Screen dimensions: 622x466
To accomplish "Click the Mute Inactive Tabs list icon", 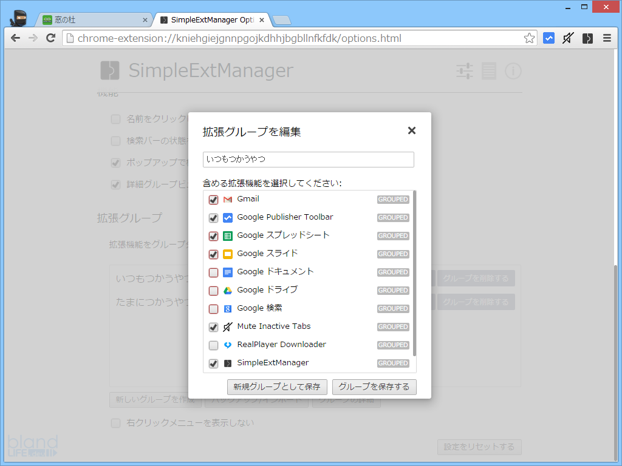I will [228, 327].
